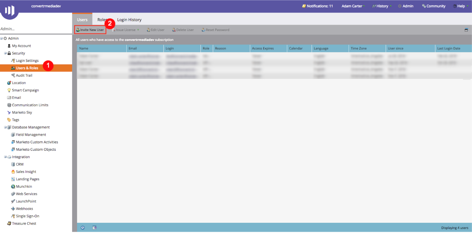Screen dimensions: 472x233
Task: Go to Admin in top bar
Action: (x=406, y=6)
